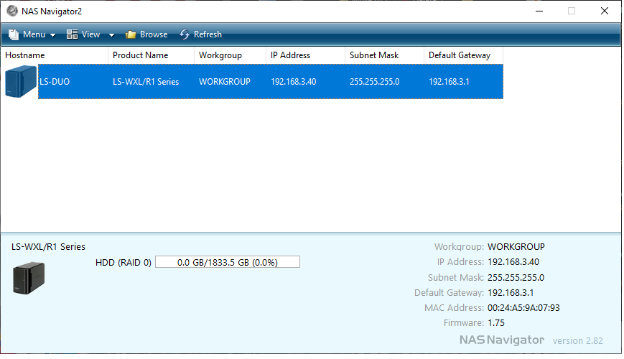Viewport: 624px width, 359px height.
Task: Click the details panel WORKGROUP value
Action: pos(516,247)
